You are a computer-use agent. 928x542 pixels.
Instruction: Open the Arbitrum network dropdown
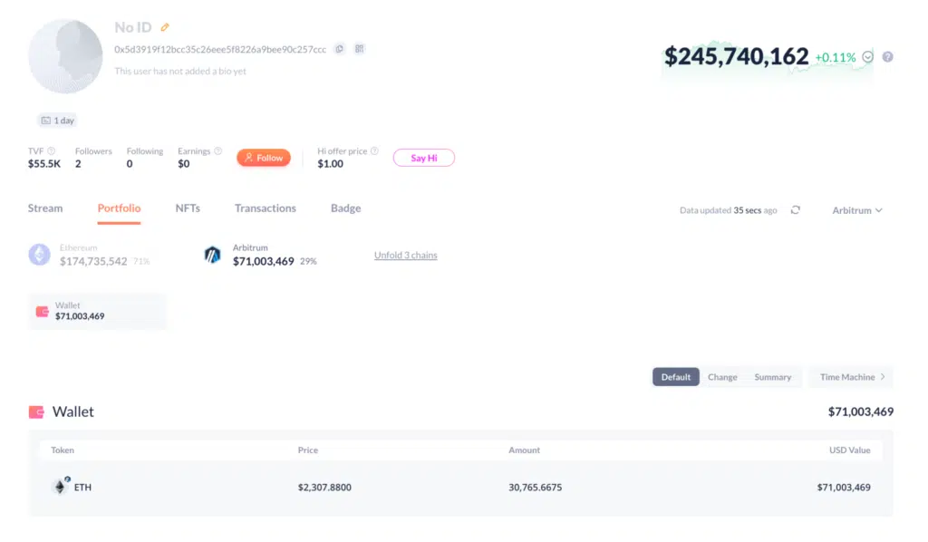tap(855, 210)
